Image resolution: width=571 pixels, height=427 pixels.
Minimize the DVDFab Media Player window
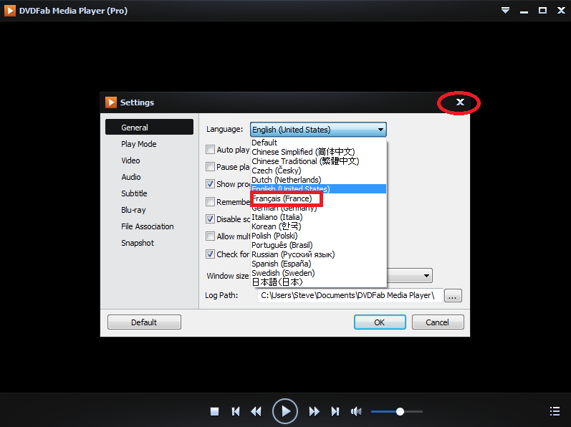[524, 11]
